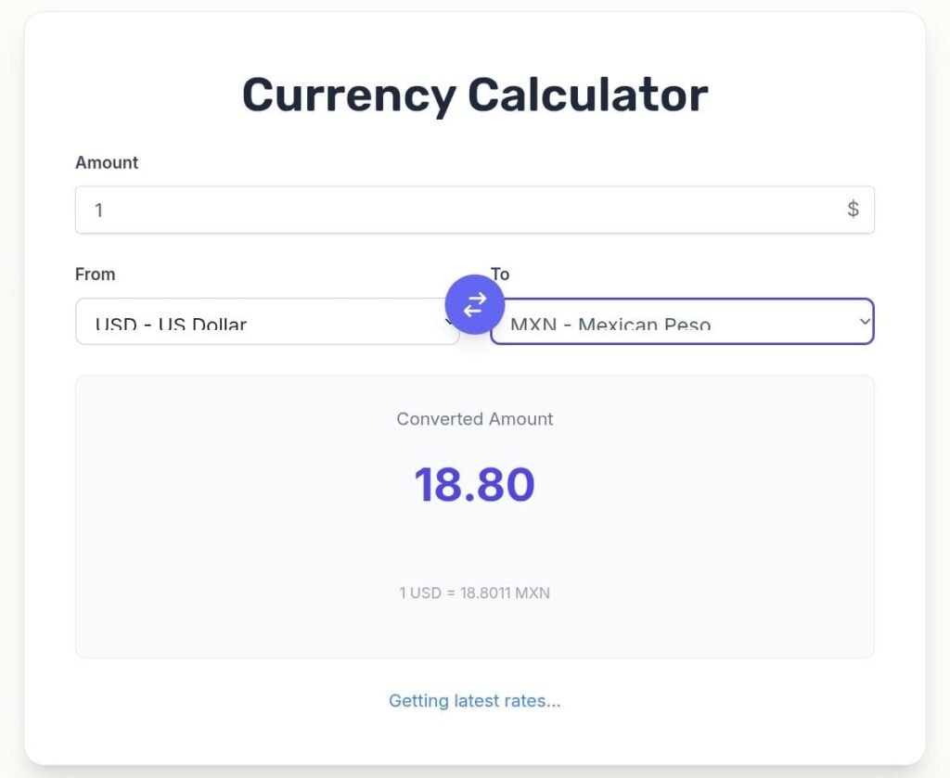Click the Currency Calculator title
This screenshot has height=778, width=950.
click(x=474, y=94)
